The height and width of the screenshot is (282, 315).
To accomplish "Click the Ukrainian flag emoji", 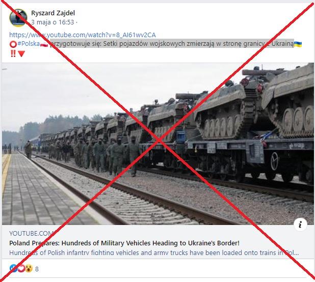I will pos(298,44).
